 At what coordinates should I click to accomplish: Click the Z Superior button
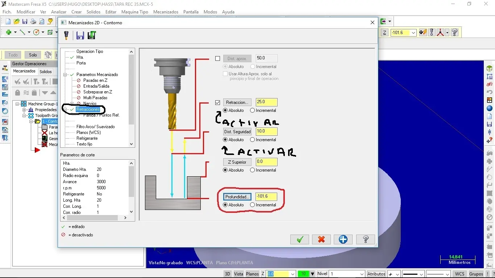click(237, 162)
